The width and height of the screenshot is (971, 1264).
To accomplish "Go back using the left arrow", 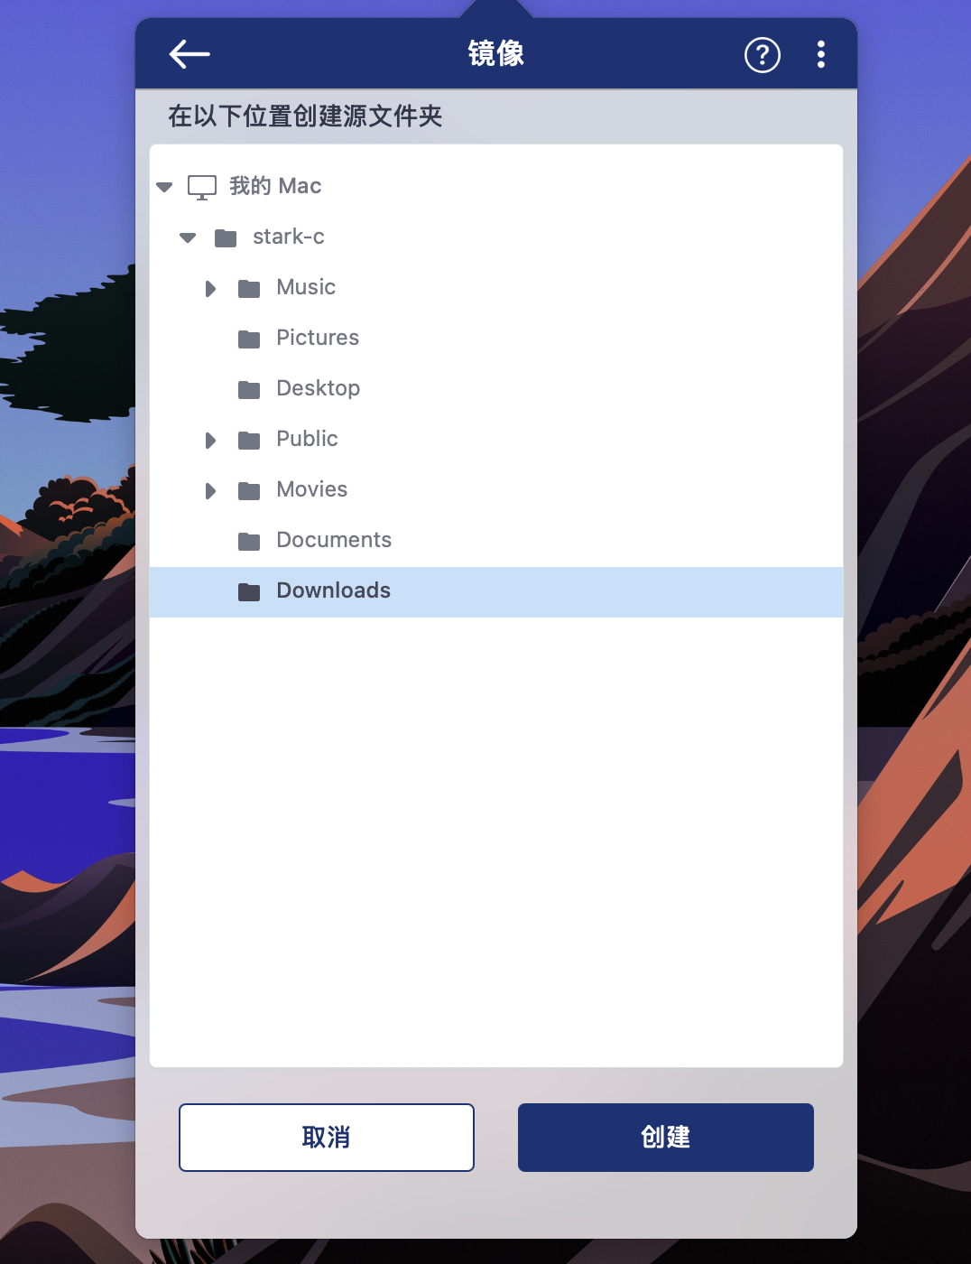I will pos(190,54).
